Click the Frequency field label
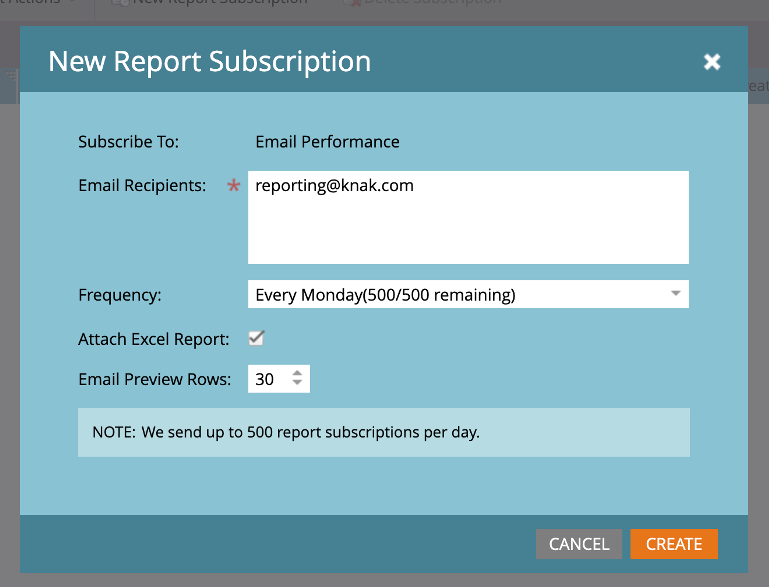This screenshot has height=587, width=769. [120, 295]
